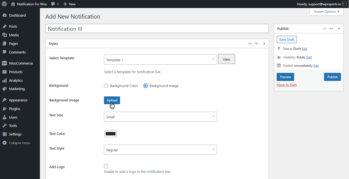The width and height of the screenshot is (349, 179).
Task: Click the Pages icon in sidebar
Action: (4, 44)
